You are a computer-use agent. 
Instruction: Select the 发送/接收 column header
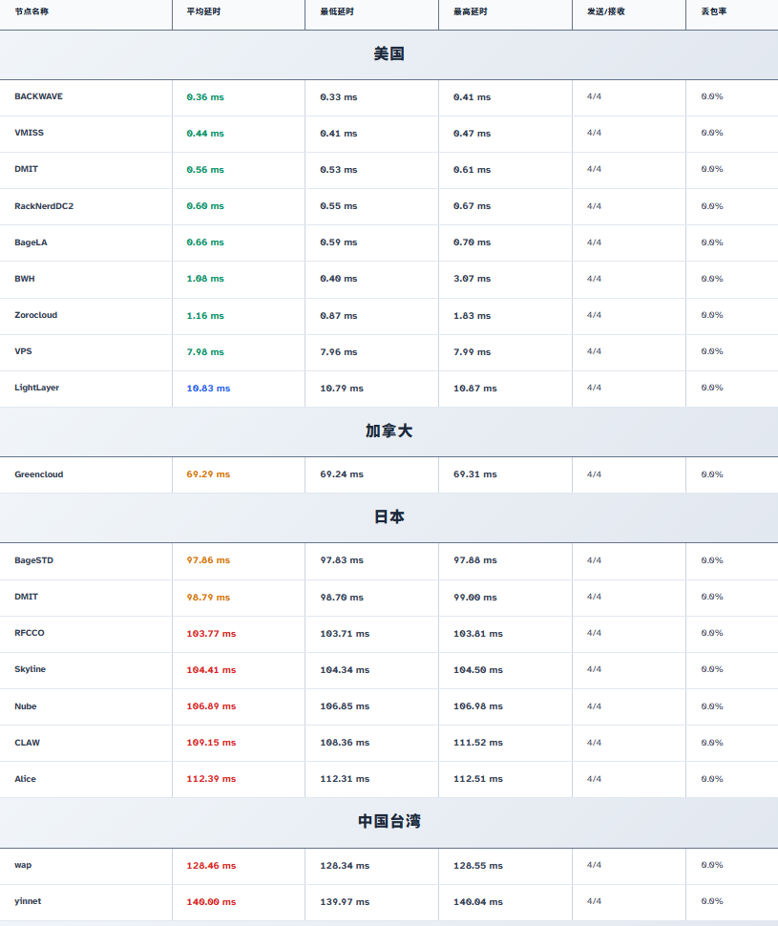(606, 11)
